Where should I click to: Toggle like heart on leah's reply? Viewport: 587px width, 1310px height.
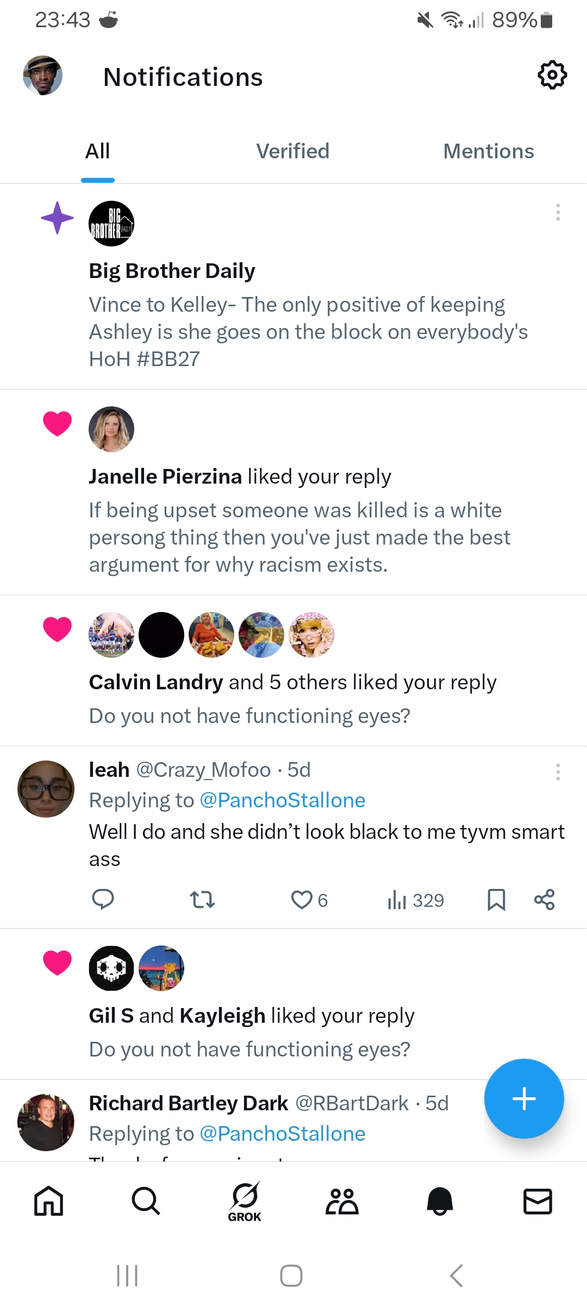(x=302, y=900)
